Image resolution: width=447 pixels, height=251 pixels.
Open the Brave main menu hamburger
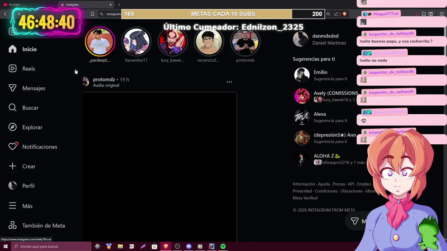(442, 14)
